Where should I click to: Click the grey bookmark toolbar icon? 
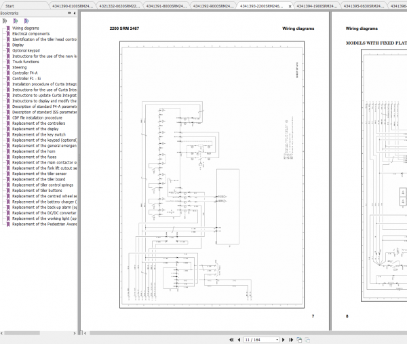[5, 21]
